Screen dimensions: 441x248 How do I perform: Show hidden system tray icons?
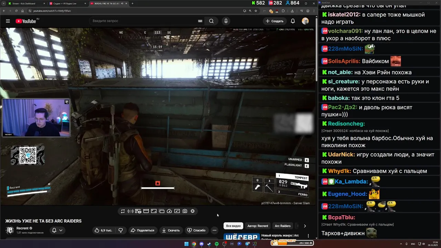pyautogui.click(x=401, y=244)
